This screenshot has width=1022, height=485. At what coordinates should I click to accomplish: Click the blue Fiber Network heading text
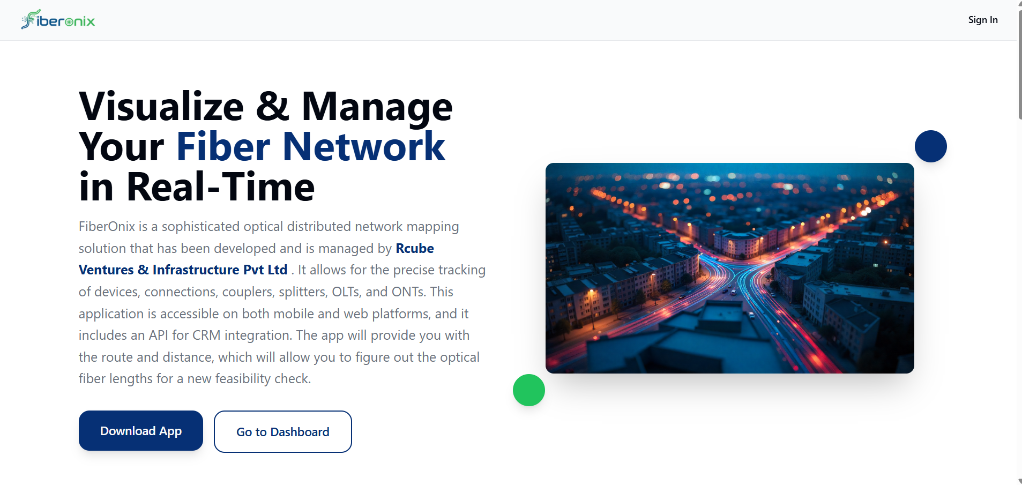click(310, 147)
